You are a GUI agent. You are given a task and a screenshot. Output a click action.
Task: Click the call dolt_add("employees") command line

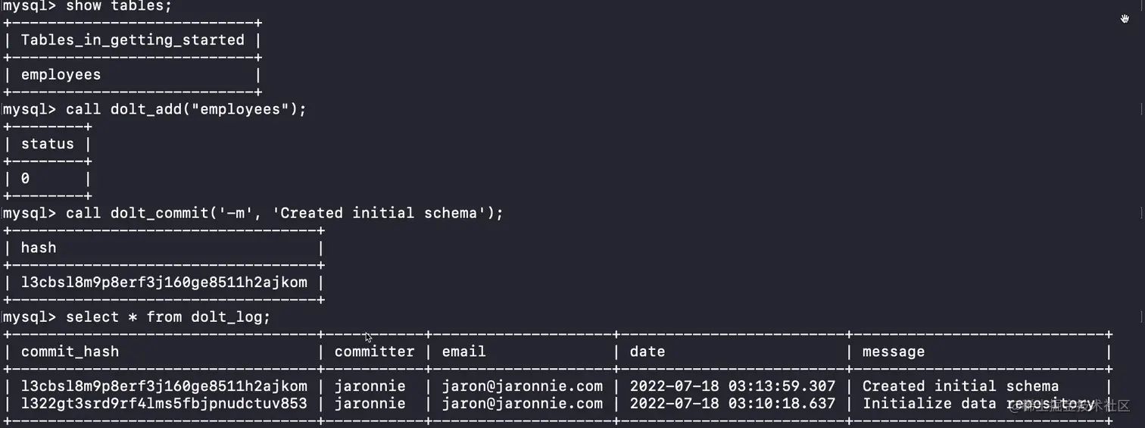click(x=186, y=109)
